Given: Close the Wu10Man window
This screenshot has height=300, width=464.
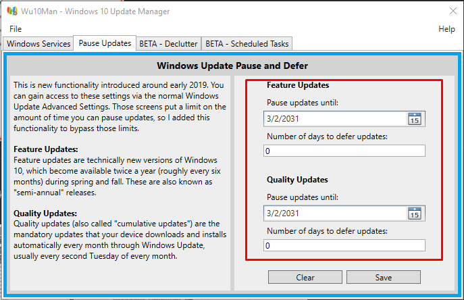Looking at the screenshot, I should (453, 11).
